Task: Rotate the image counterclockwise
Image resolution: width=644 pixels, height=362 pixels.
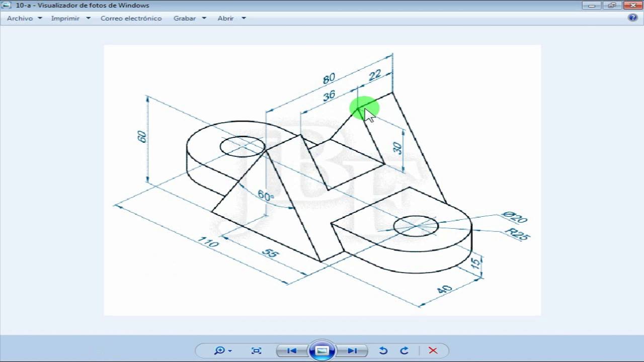Action: (x=383, y=350)
